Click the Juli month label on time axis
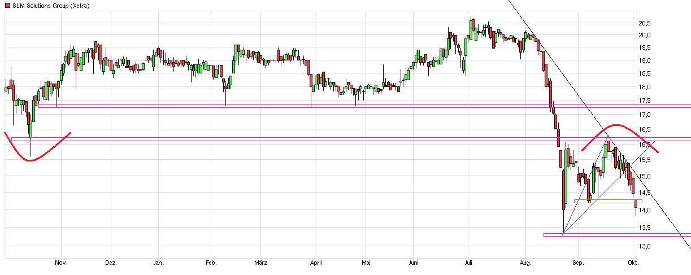 point(469,263)
